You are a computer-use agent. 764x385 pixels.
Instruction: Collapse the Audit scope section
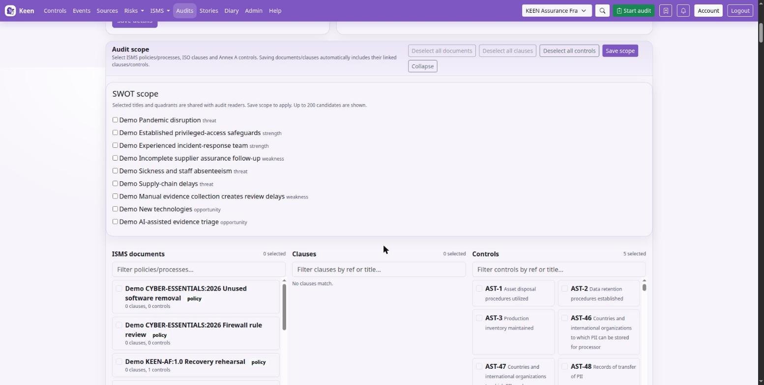[x=422, y=66]
